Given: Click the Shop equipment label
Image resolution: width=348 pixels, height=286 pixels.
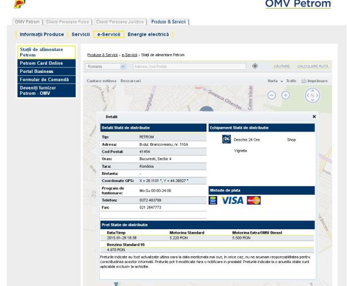Looking at the screenshot, I should [x=291, y=140].
